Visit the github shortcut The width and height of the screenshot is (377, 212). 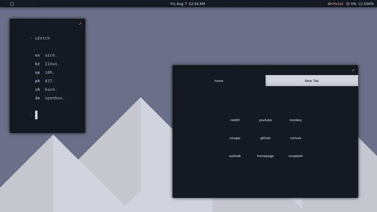click(x=265, y=138)
